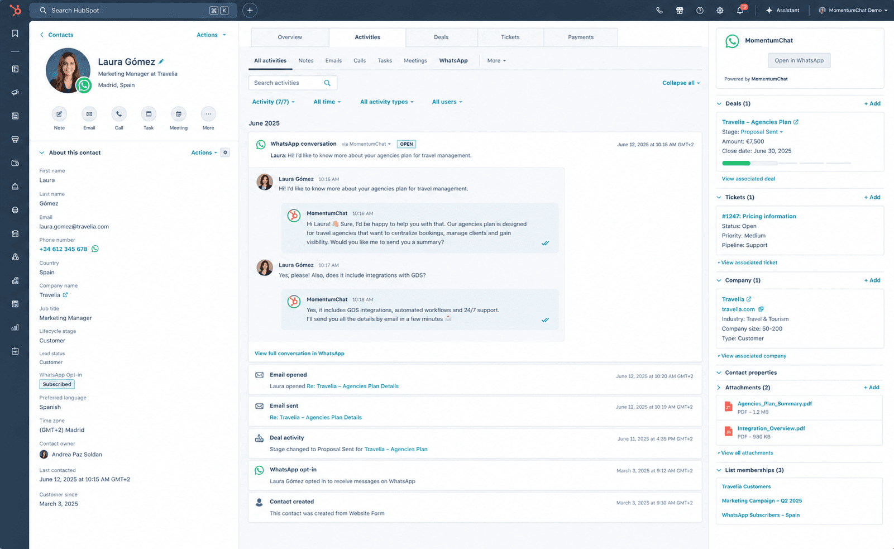Click WhatsApp icon beside phone number
Viewport: 894px width, 549px height.
(95, 249)
